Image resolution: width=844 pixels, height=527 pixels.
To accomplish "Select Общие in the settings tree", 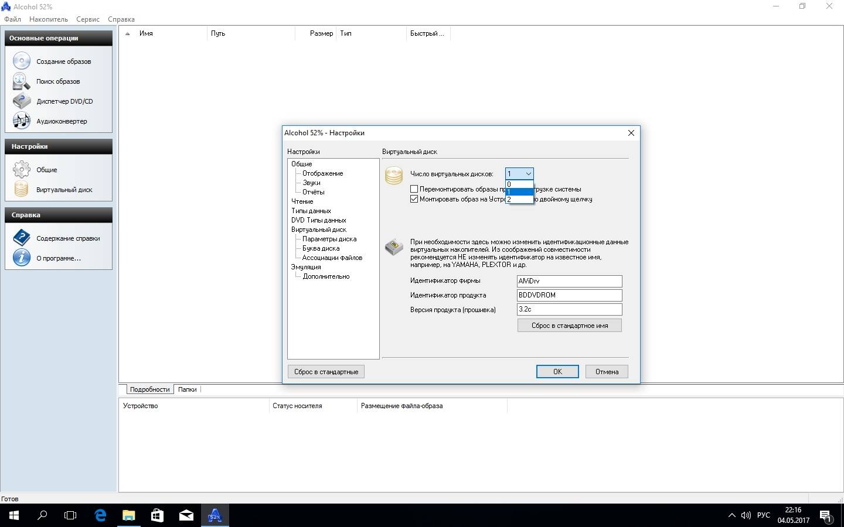I will 302,164.
